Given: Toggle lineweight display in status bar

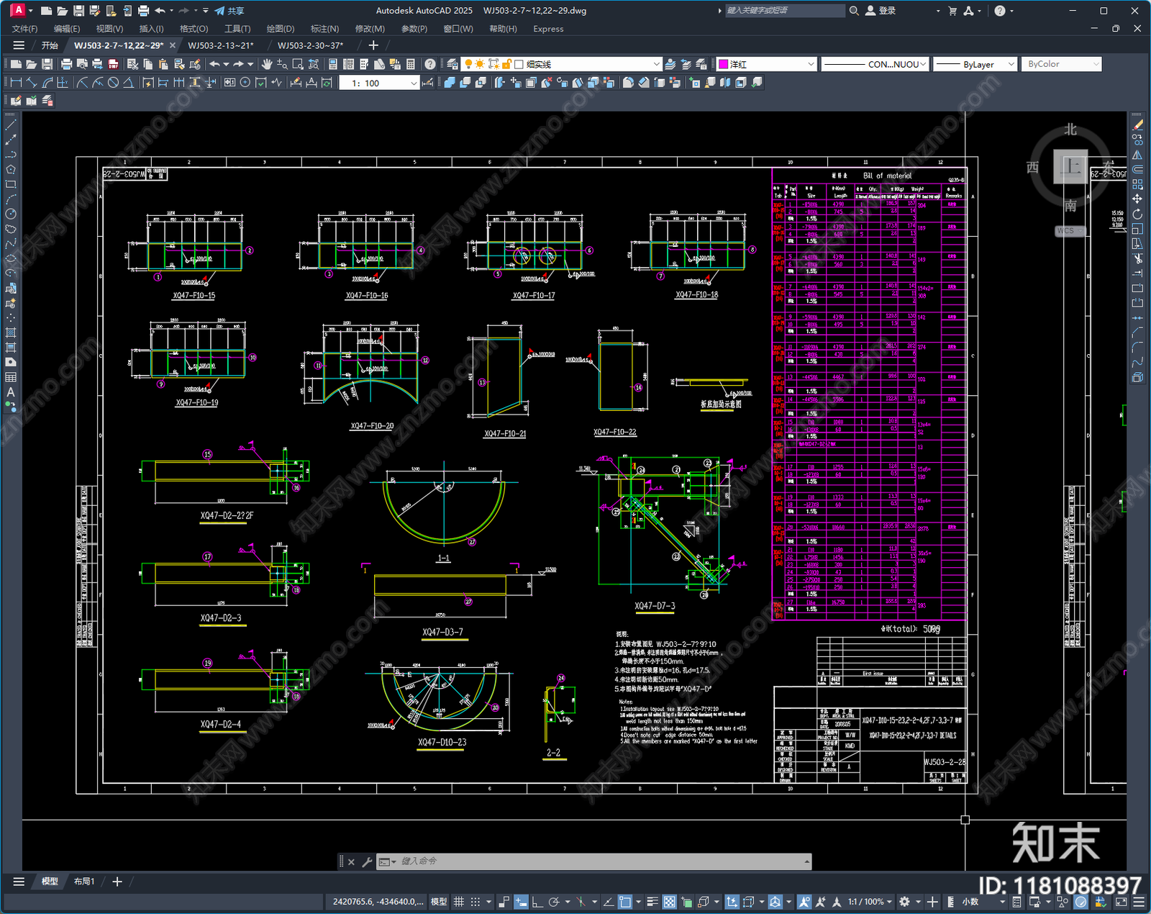Looking at the screenshot, I should pyautogui.click(x=652, y=902).
